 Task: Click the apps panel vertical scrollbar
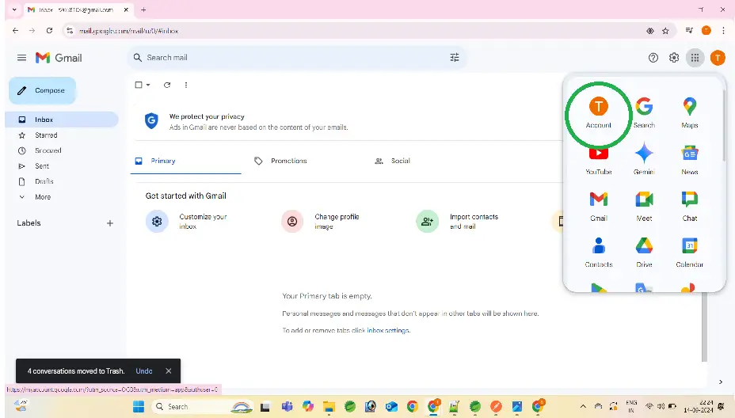[723, 127]
